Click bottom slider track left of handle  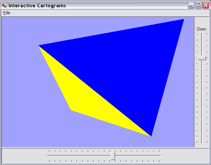point(79,155)
